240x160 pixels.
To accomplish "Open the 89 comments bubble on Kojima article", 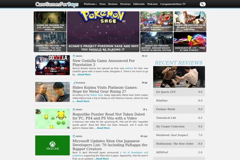I will point(144,83).
